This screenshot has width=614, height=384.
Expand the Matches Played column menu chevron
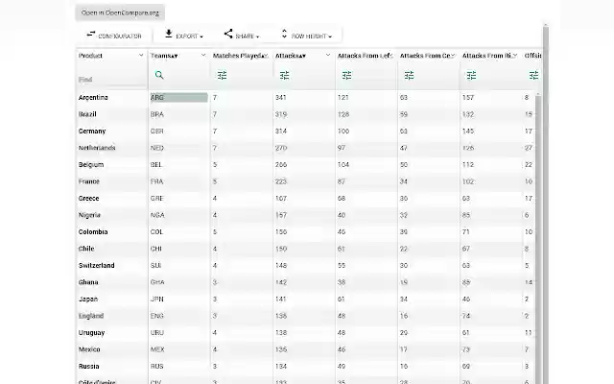(266, 56)
